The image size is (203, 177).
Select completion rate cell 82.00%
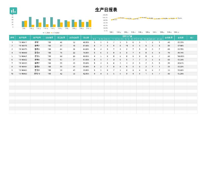(x=86, y=46)
